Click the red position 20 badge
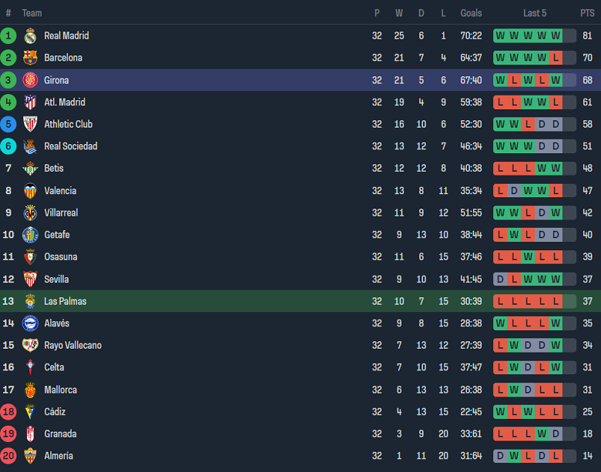 click(x=8, y=456)
